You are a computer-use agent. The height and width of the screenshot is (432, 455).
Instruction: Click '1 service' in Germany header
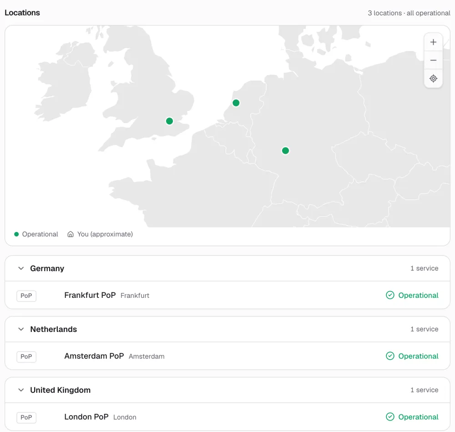click(x=424, y=268)
